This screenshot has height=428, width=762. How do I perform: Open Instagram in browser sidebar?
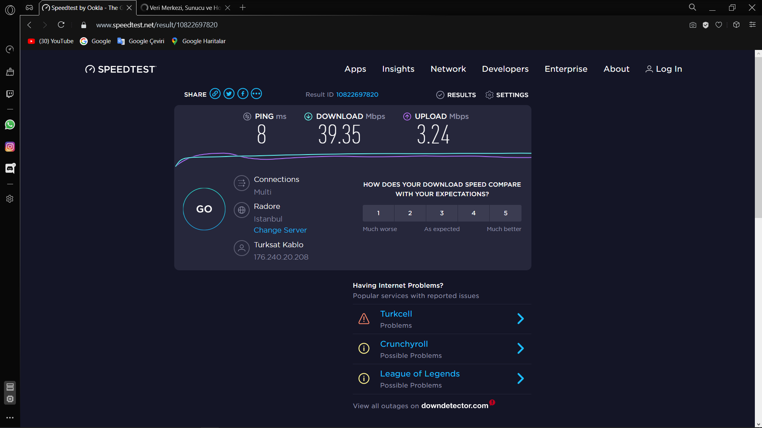[x=10, y=147]
